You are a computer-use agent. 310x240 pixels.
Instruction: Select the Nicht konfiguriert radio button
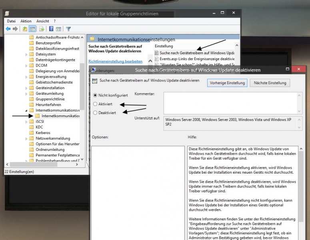pos(95,95)
